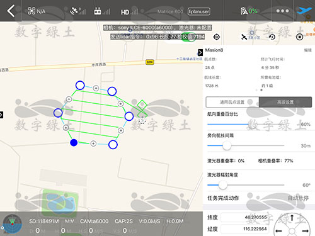Image resolution: width=315 pixels, height=236 pixels.
Task: Tap the record dot-in-circle icon
Action: coord(299,37)
